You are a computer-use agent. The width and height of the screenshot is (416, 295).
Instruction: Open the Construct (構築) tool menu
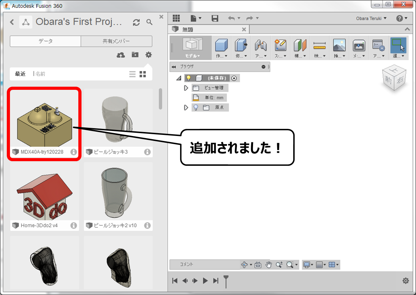pos(300,48)
